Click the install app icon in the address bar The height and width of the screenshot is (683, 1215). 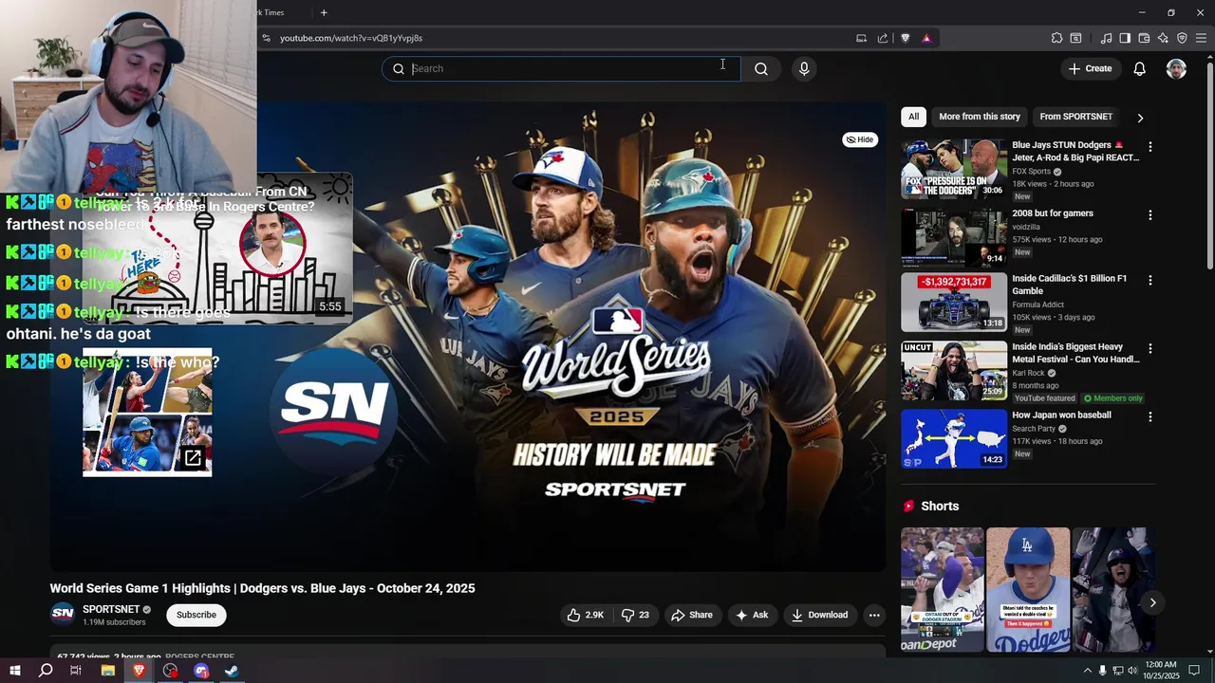(861, 38)
